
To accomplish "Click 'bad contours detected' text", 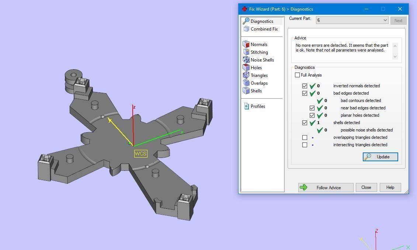I will pyautogui.click(x=361, y=101).
